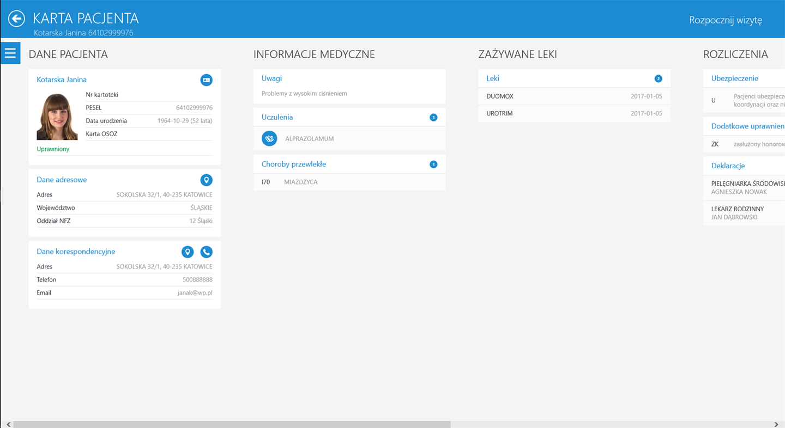Image resolution: width=785 pixels, height=428 pixels.
Task: Click the map pin icon in Dane adresowe
Action: pyautogui.click(x=206, y=180)
